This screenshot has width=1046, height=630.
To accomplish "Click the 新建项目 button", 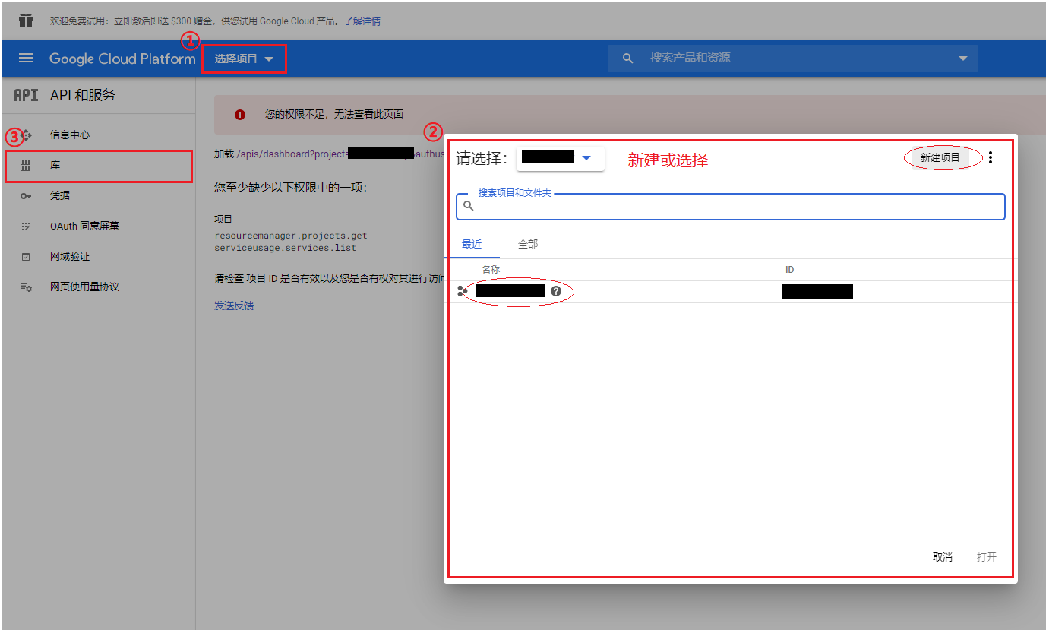I will coord(942,157).
